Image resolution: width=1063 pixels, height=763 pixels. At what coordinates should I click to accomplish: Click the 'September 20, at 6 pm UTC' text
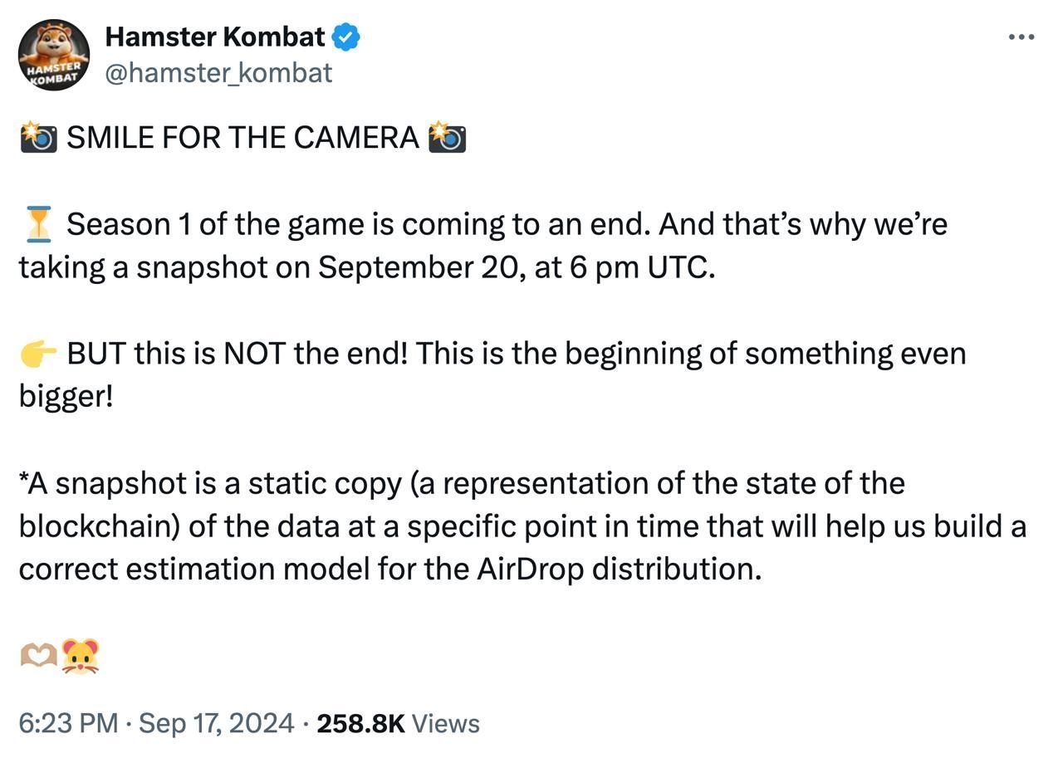click(515, 267)
